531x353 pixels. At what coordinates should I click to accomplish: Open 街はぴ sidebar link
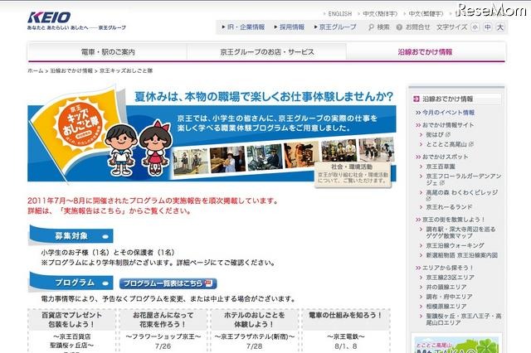(435, 134)
